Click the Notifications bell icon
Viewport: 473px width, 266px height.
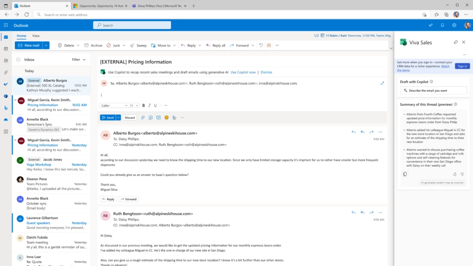tap(443, 25)
